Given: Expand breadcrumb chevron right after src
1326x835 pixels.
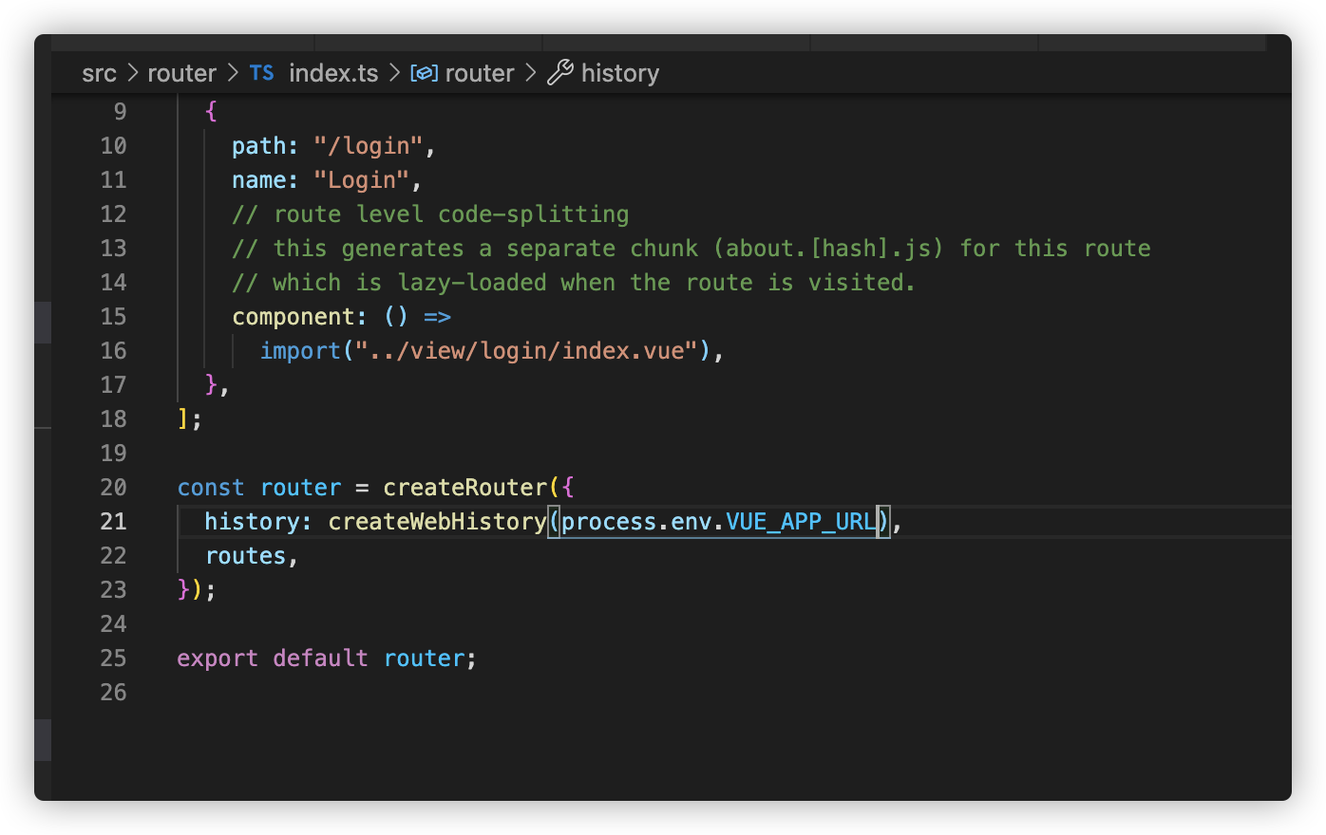Looking at the screenshot, I should click(132, 73).
